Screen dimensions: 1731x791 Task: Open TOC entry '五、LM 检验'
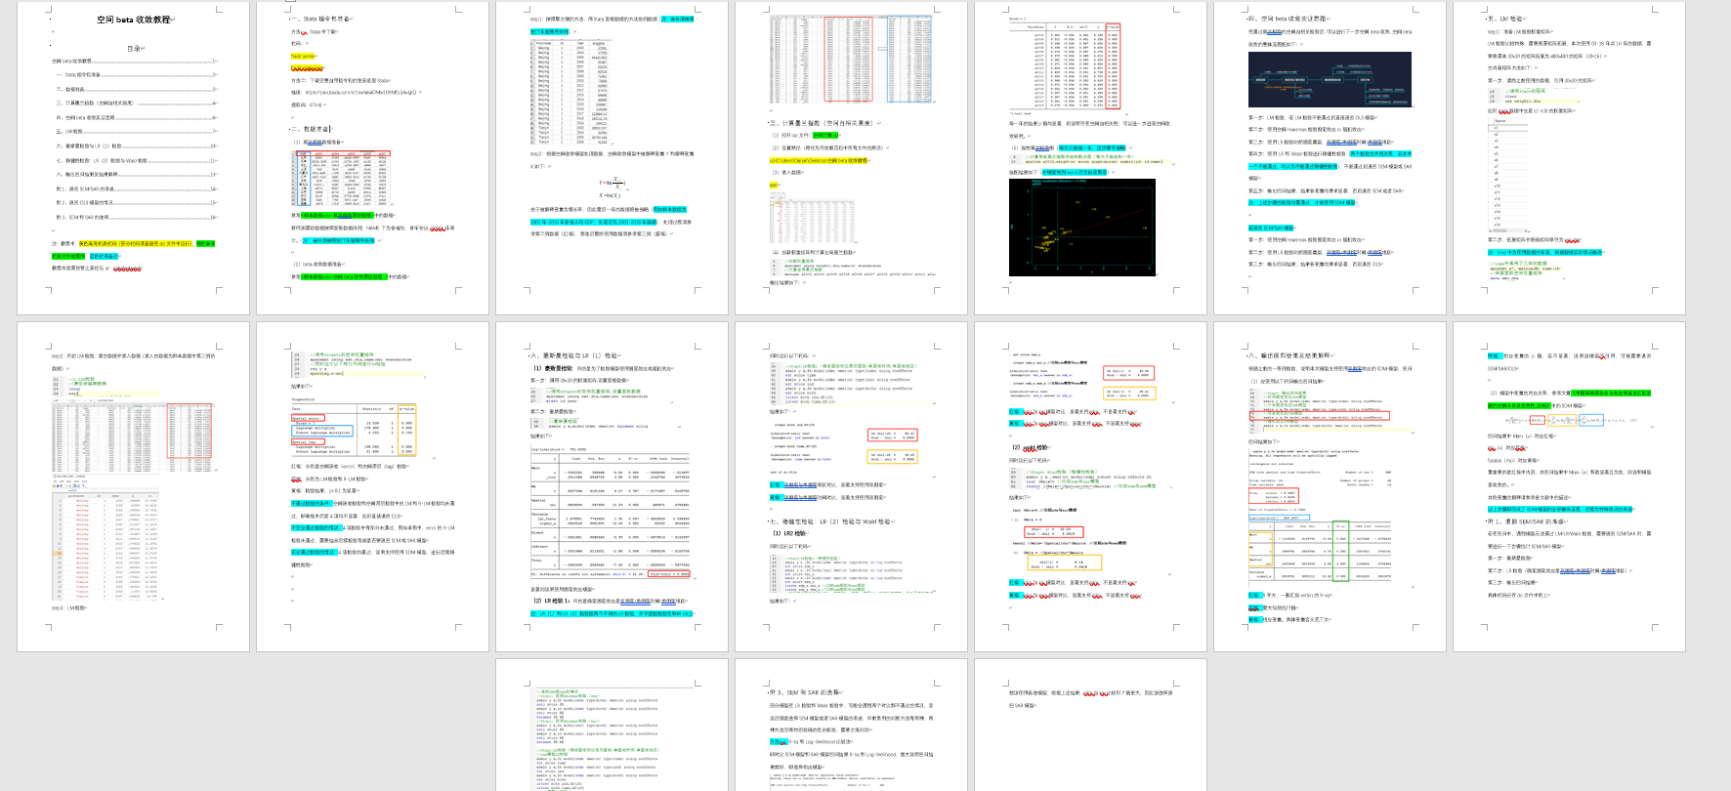click(135, 131)
